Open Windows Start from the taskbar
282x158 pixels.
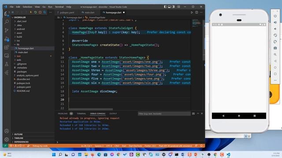click(54, 154)
